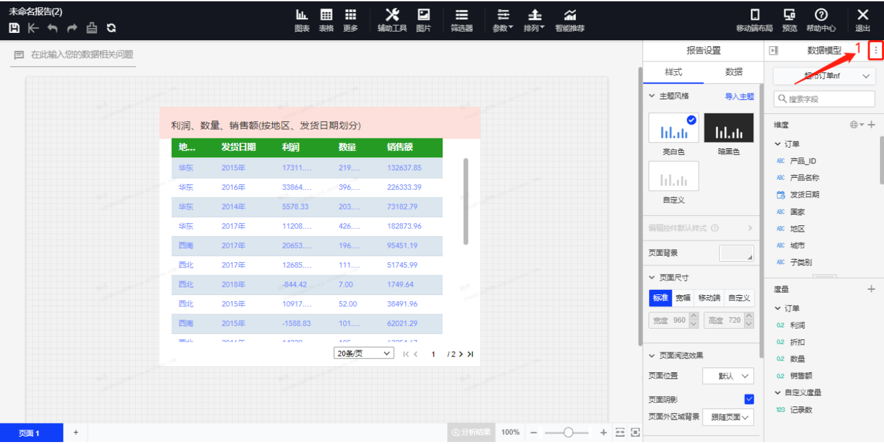The height and width of the screenshot is (444, 884).
Task: Select 宽幅 page size option
Action: coord(683,298)
